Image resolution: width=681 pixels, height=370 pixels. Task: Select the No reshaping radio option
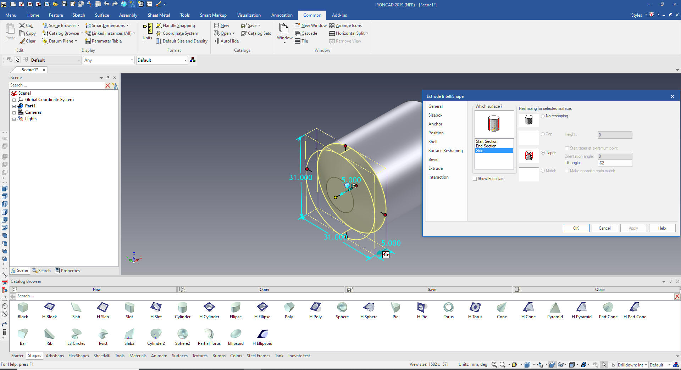pyautogui.click(x=543, y=116)
